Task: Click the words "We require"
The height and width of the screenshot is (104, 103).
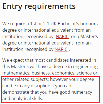Action: [x=14, y=24]
